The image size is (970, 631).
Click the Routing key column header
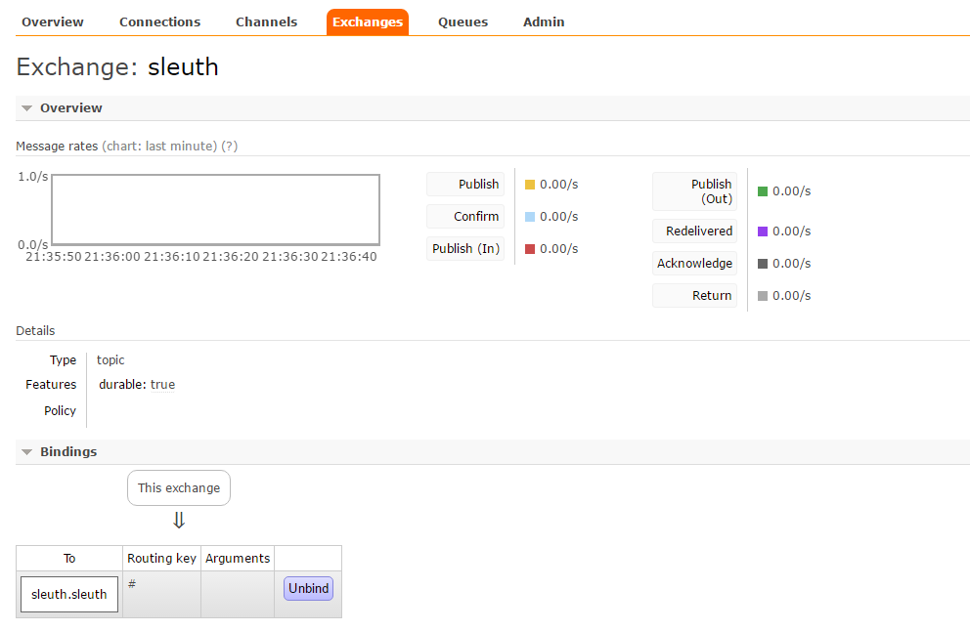tap(161, 558)
